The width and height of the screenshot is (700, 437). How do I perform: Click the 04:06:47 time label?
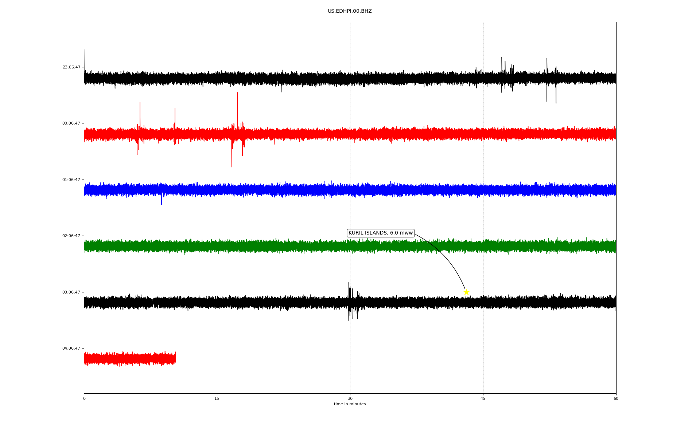click(x=71, y=349)
